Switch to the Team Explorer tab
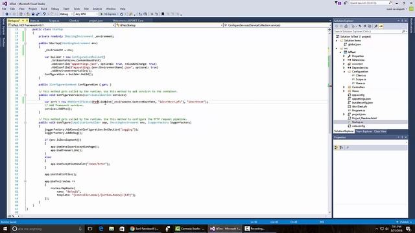 [364, 131]
